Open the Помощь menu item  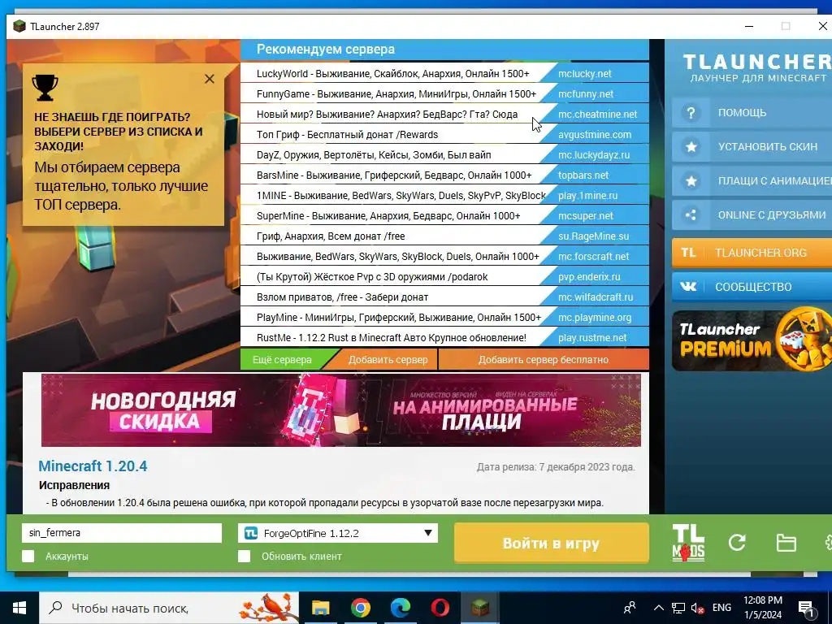(752, 113)
